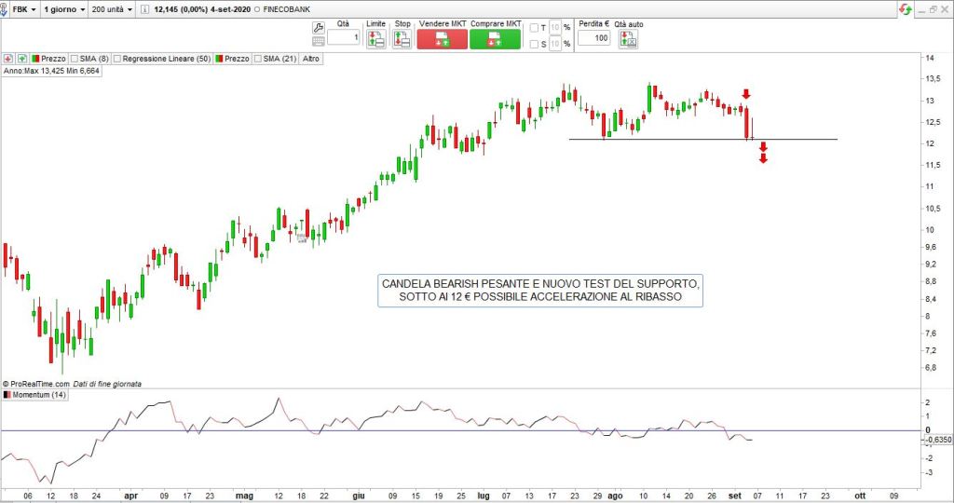Enable the SMA (8) checkbox
The height and width of the screenshot is (503, 954).
coord(75,59)
